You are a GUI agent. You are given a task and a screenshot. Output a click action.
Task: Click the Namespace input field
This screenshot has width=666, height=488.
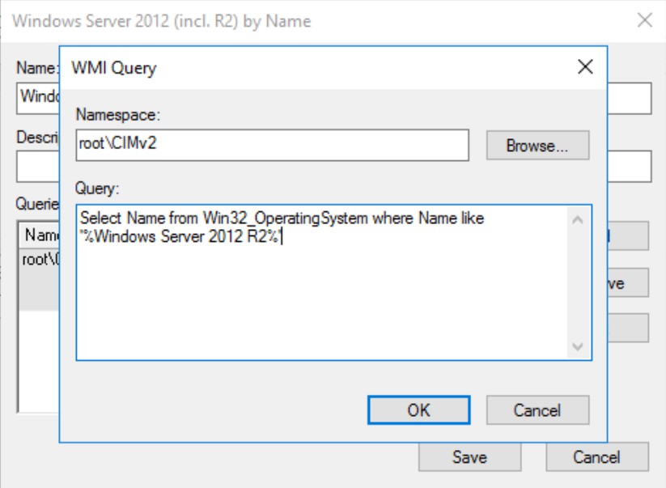(272, 145)
